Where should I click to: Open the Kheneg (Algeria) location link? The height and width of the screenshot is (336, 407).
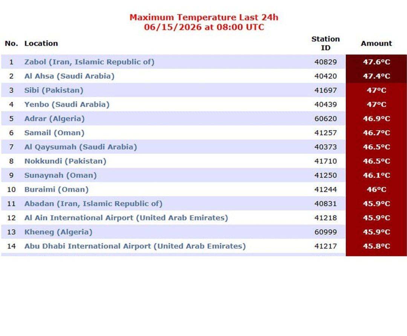point(58,232)
